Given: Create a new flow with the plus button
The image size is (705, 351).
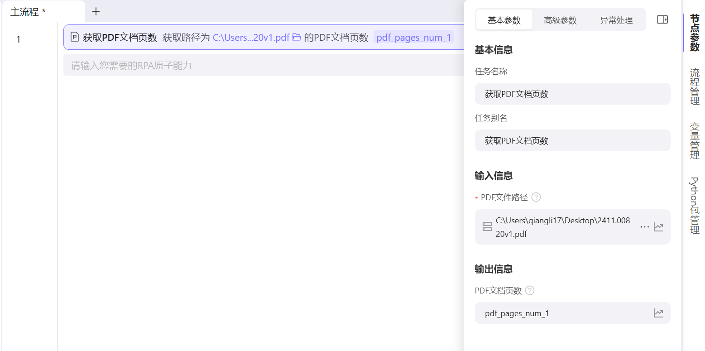Looking at the screenshot, I should [96, 11].
